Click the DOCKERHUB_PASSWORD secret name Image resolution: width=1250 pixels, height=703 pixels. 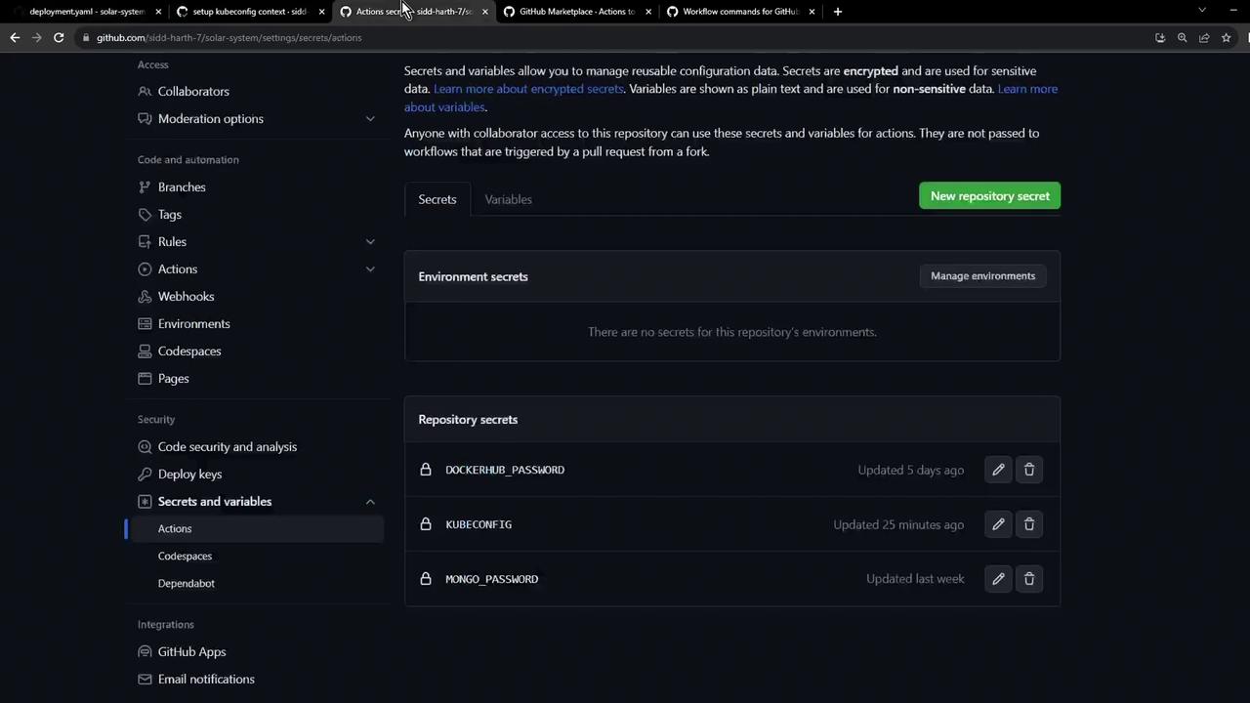505,471
